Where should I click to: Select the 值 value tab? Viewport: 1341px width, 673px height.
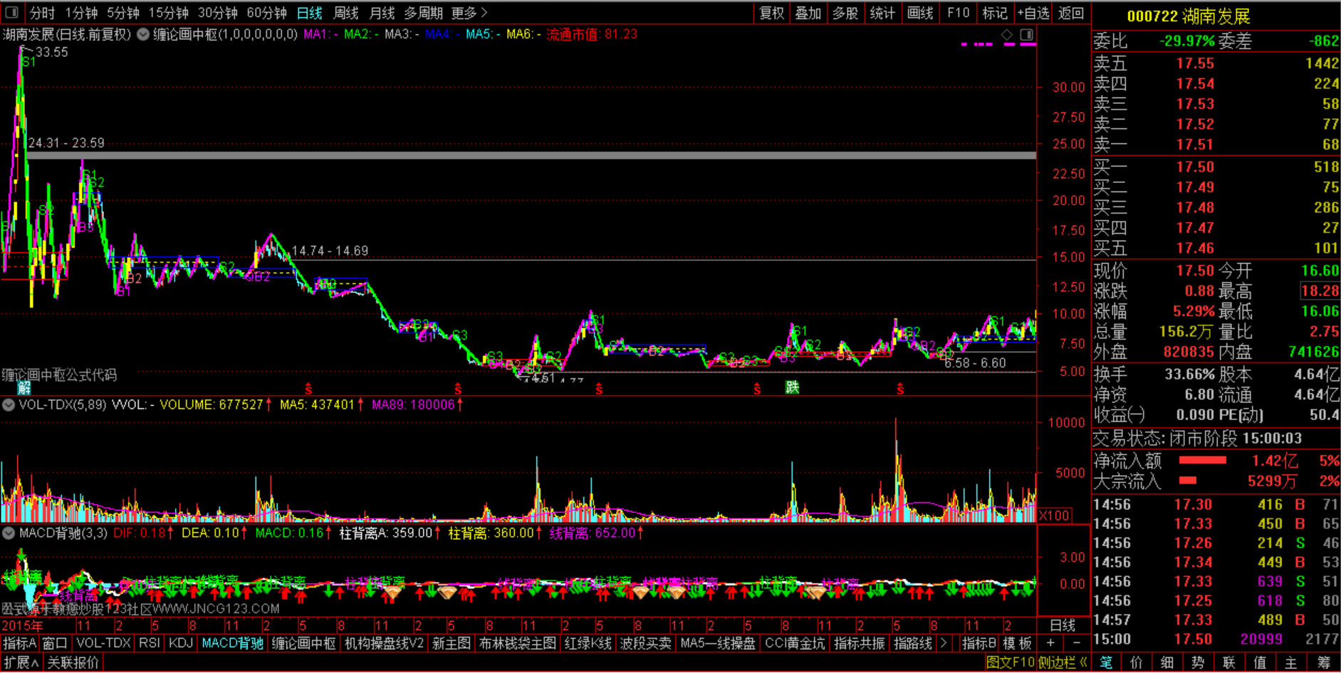pyautogui.click(x=1260, y=662)
